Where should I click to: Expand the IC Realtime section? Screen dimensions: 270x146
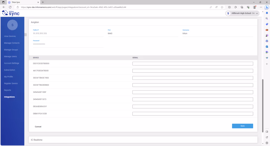[x=143, y=140]
